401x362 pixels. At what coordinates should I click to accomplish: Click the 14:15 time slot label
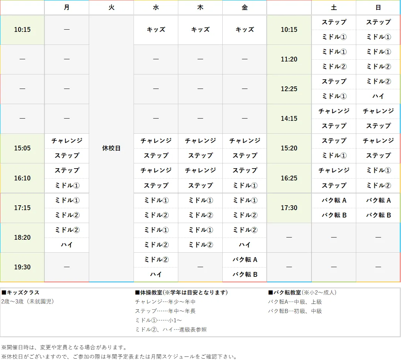(x=289, y=119)
